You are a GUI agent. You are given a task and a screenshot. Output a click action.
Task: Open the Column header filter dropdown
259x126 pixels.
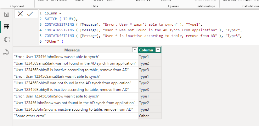click(158, 50)
